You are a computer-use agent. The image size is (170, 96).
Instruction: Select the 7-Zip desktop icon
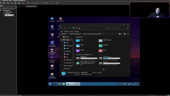point(52,35)
